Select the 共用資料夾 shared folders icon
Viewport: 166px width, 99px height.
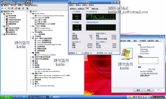pos(7,18)
